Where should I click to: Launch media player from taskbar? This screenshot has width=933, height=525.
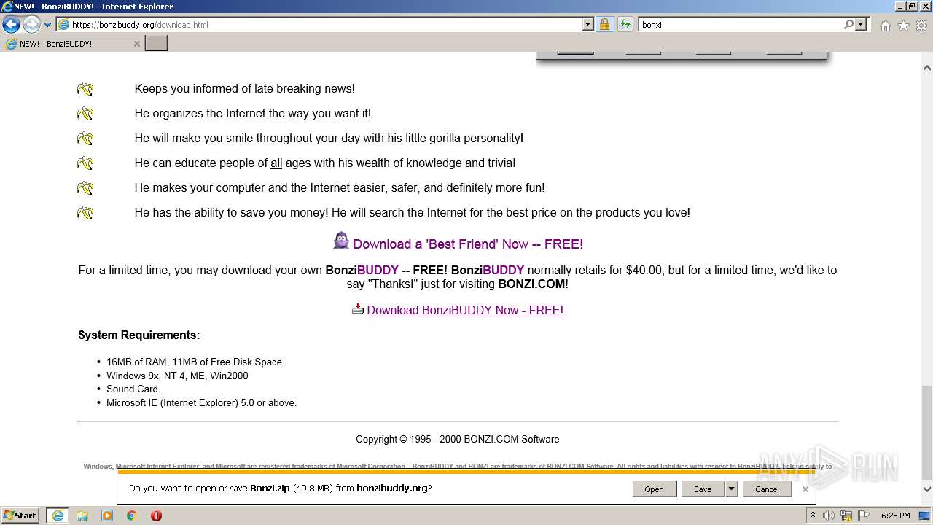107,516
